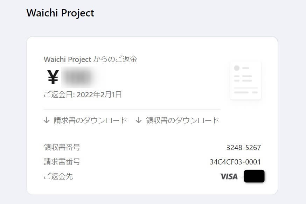Screen dimensions: 306x204
Task: Click the yen currency symbol
Action: [53, 77]
